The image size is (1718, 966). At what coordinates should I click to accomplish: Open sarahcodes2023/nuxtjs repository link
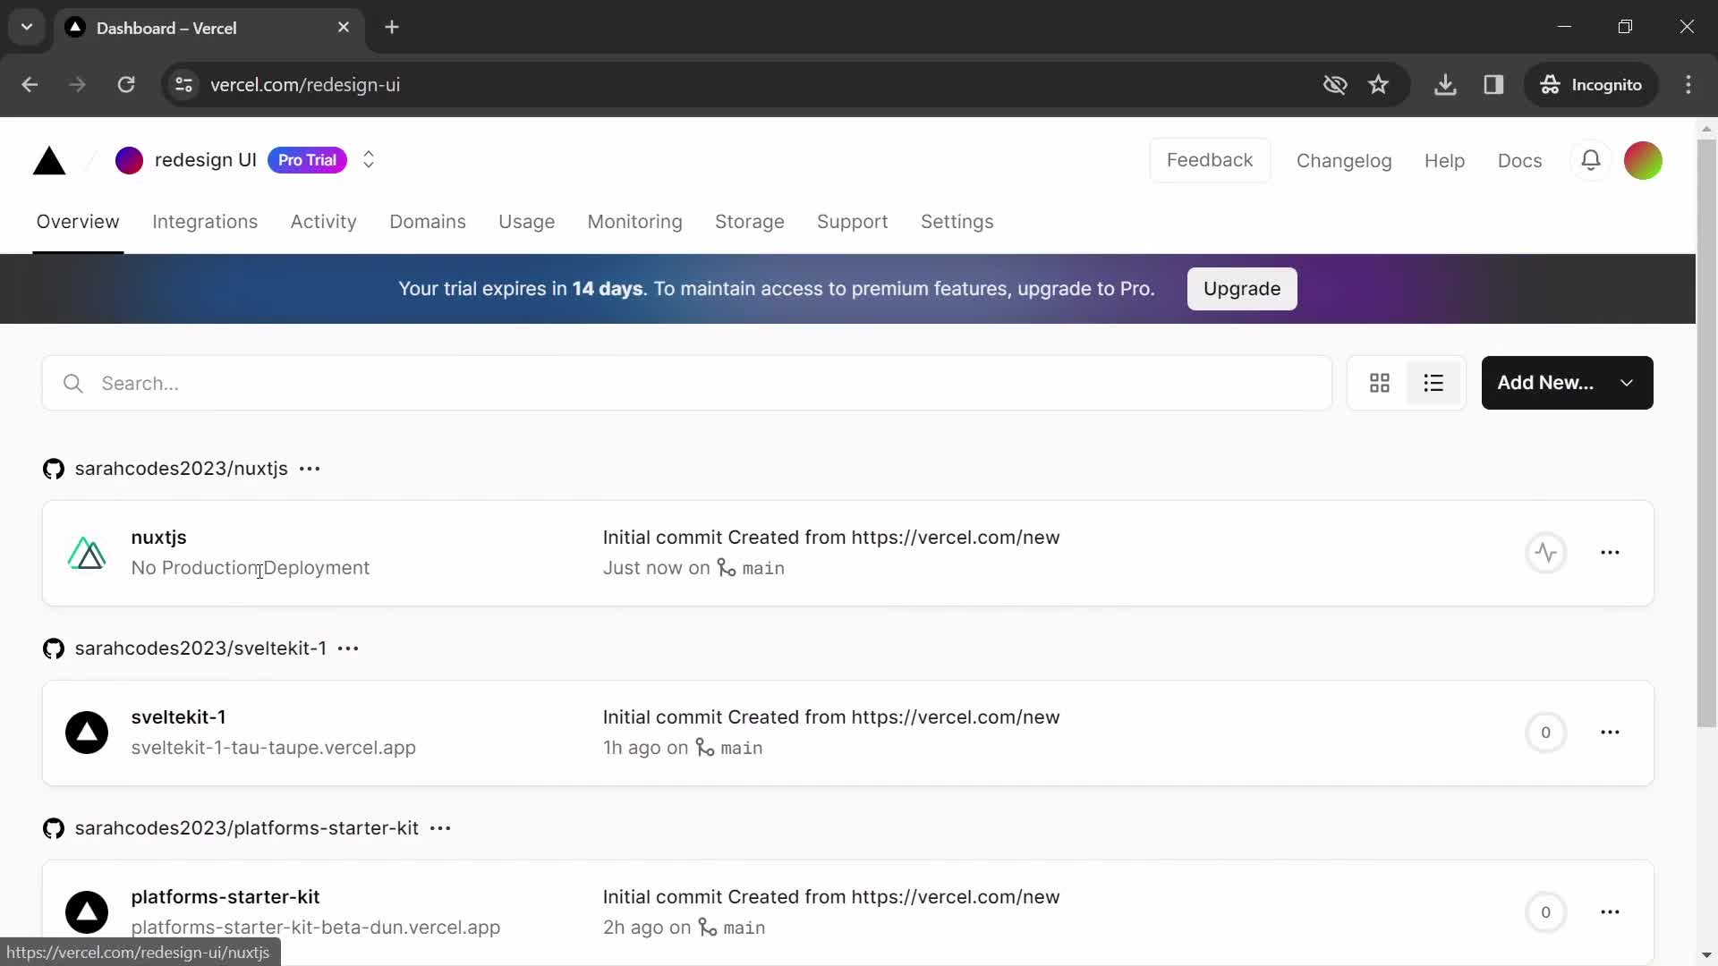pyautogui.click(x=182, y=469)
